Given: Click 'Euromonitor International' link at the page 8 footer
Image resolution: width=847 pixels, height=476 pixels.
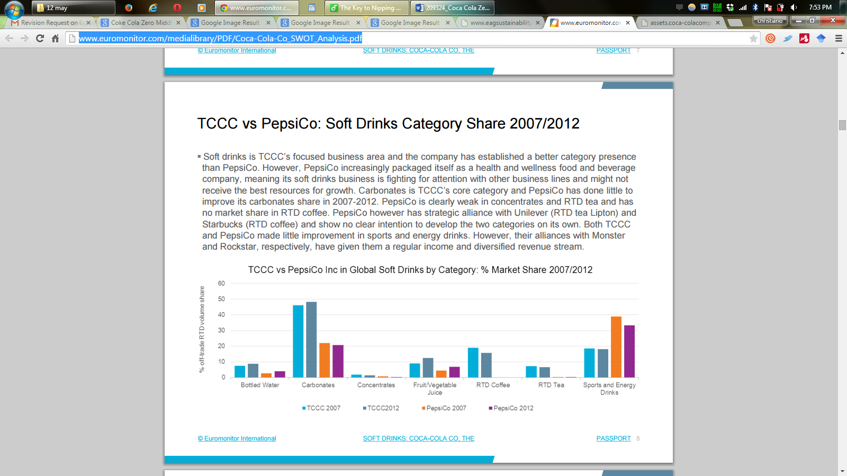Looking at the screenshot, I should (x=237, y=438).
